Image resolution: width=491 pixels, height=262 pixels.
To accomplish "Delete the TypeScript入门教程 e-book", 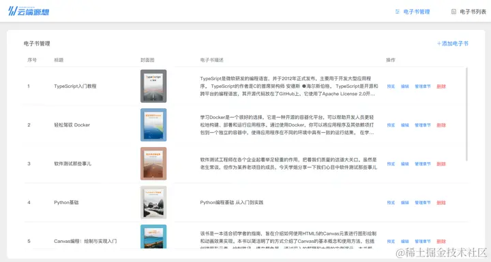I will coord(441,86).
